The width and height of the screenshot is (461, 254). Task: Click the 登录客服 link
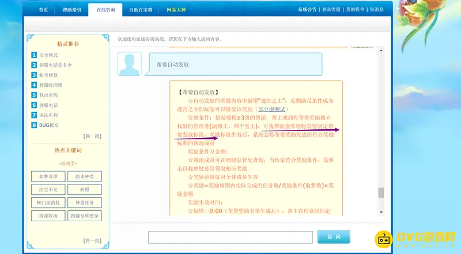(x=331, y=9)
